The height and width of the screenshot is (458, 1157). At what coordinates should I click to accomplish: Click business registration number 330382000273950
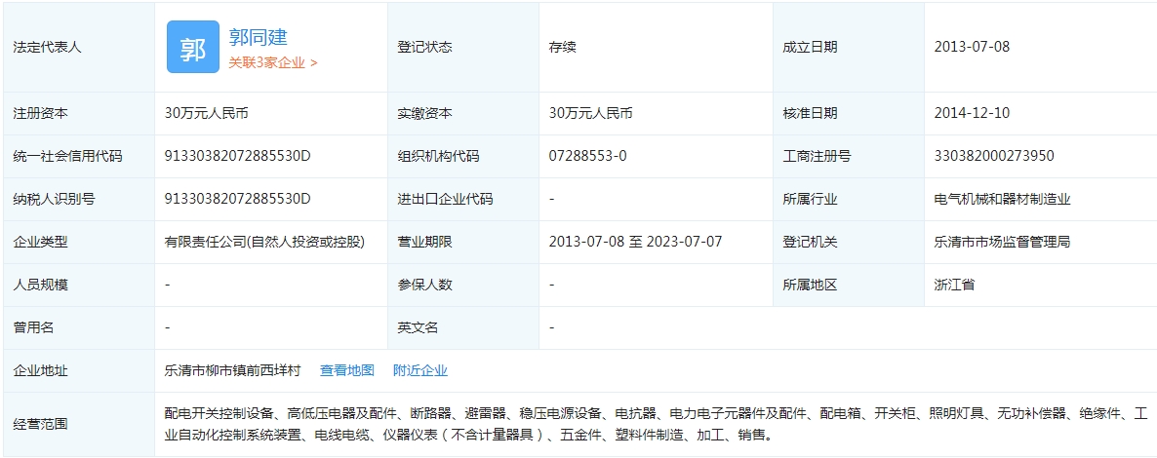click(993, 156)
